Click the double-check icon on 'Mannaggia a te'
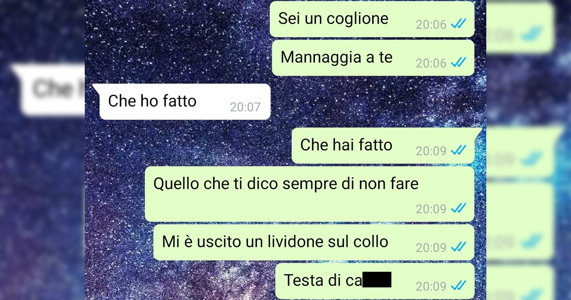The width and height of the screenshot is (571, 300). 459,62
